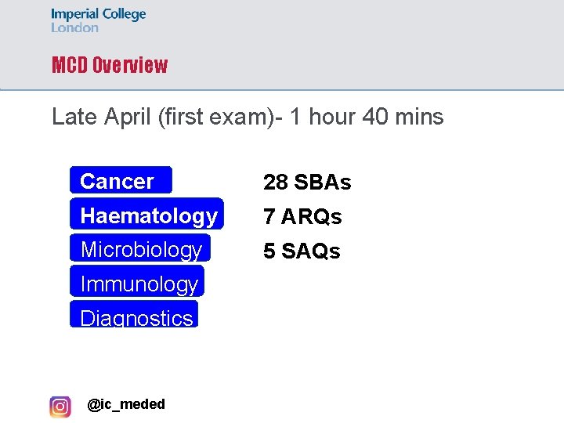The width and height of the screenshot is (564, 423).
Task: Click the Imperial College logo text
Action: click(x=99, y=14)
